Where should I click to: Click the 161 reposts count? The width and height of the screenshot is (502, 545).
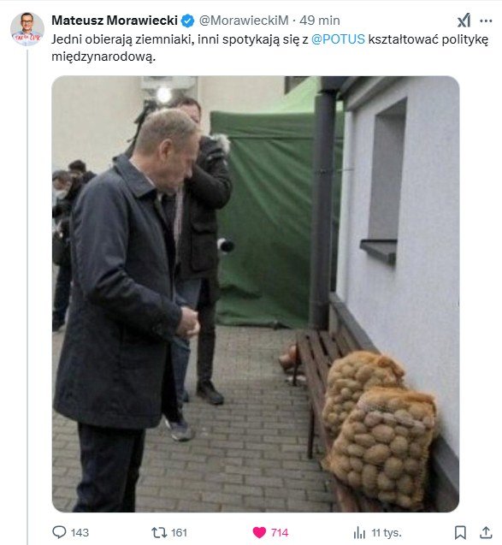[x=179, y=532]
